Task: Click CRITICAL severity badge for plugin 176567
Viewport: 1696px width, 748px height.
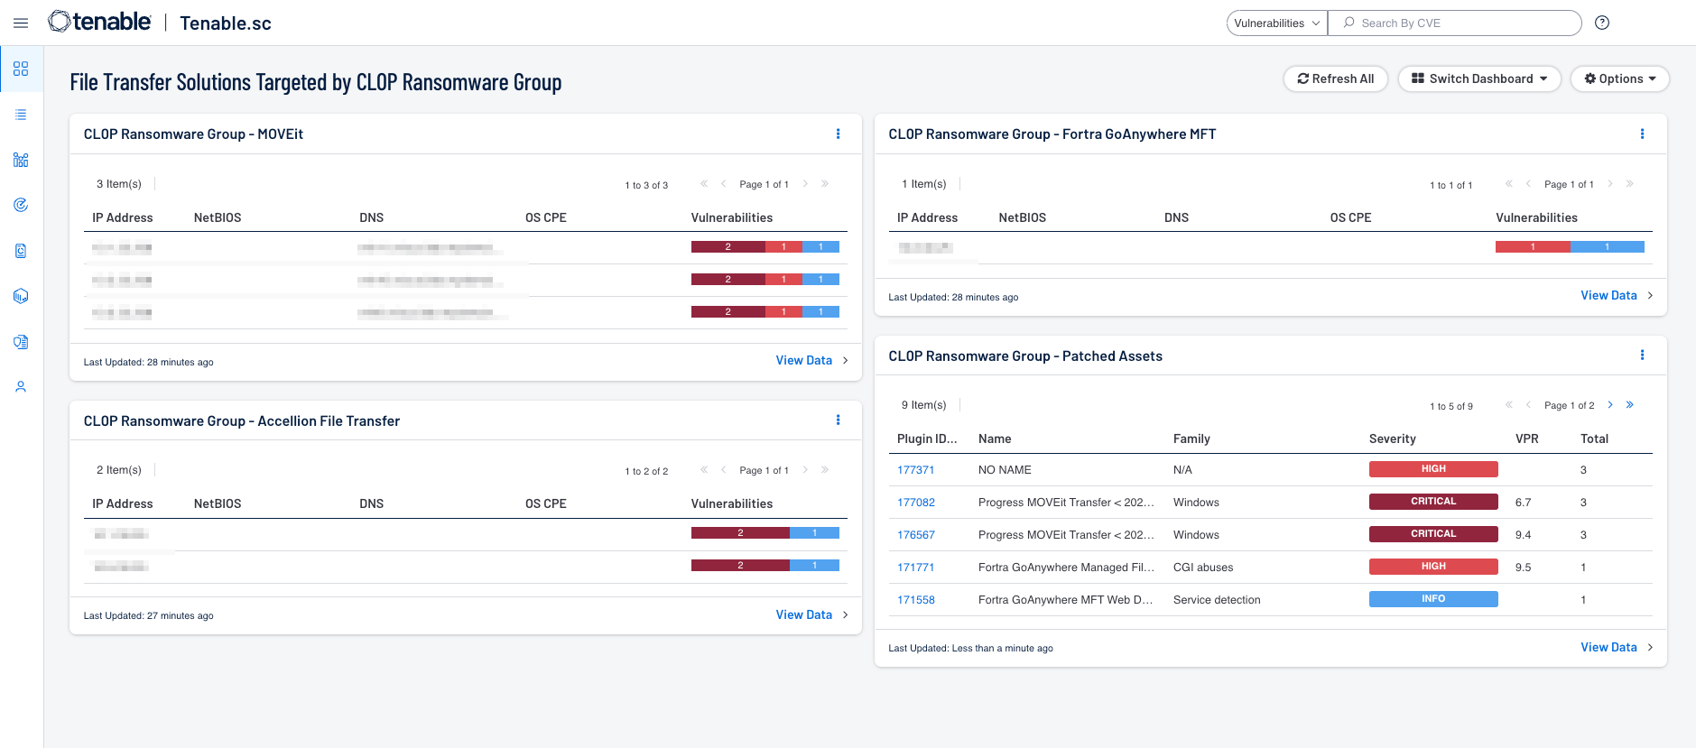Action: coord(1433,534)
